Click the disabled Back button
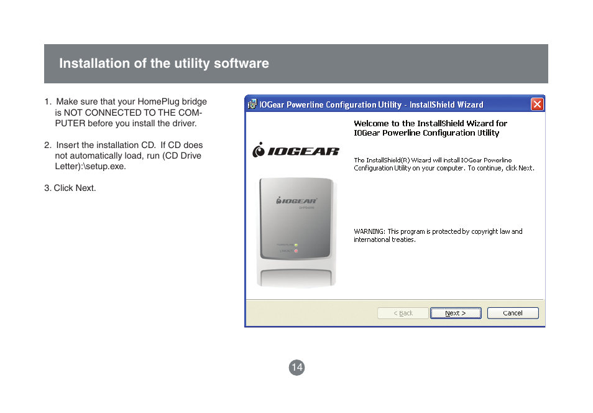593x413 pixels. (x=403, y=313)
